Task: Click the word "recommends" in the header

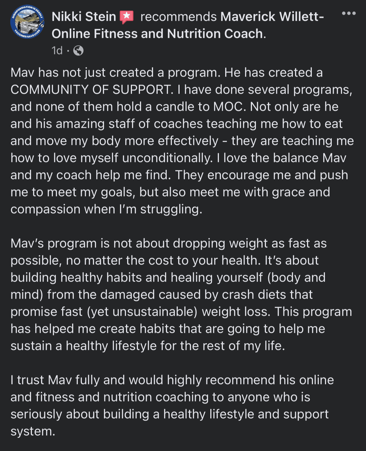Action: 178,17
